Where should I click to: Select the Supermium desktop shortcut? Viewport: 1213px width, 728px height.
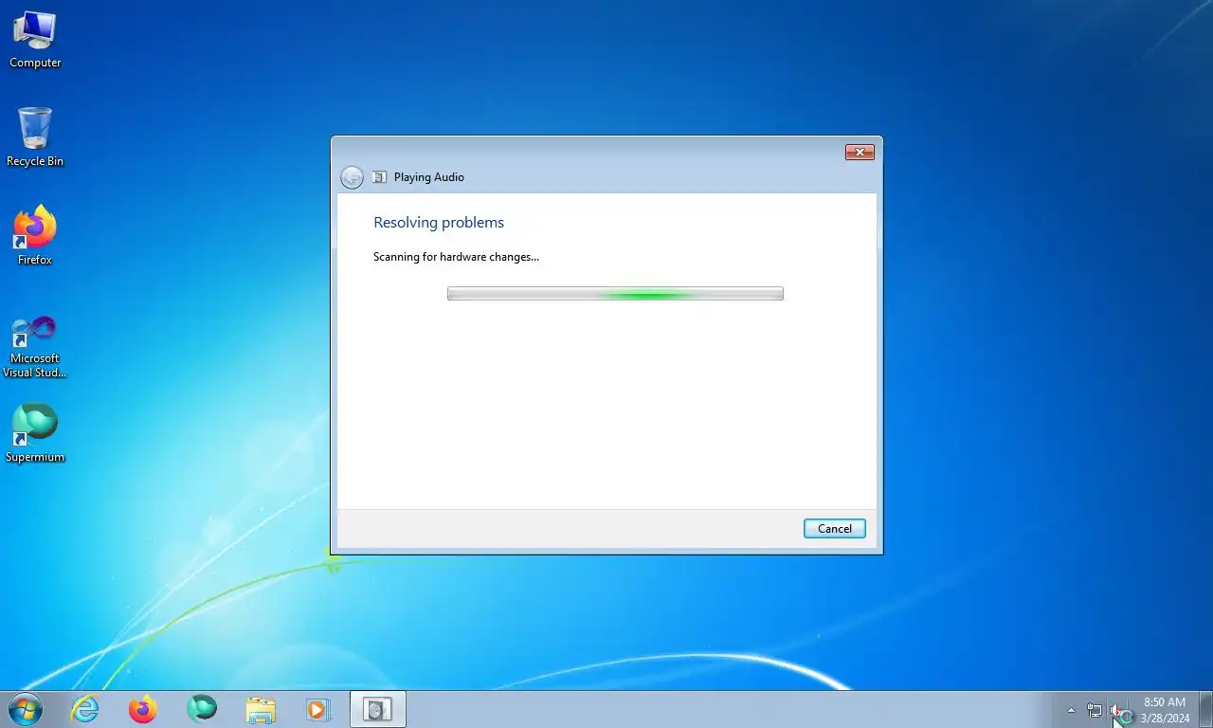35,433
